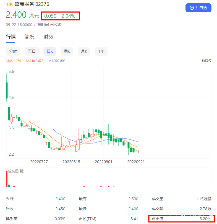The height and width of the screenshot is (224, 217).
Task: Click the 换手率 value 0.03%
Action: pos(60,219)
